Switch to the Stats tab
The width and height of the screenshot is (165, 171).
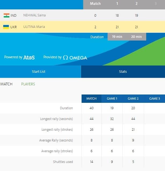click(x=123, y=72)
